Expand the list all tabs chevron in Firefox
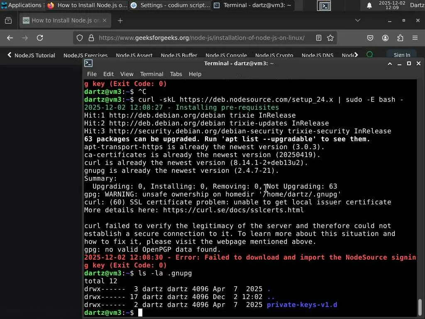Viewport: 425px width, 319px height. click(358, 20)
